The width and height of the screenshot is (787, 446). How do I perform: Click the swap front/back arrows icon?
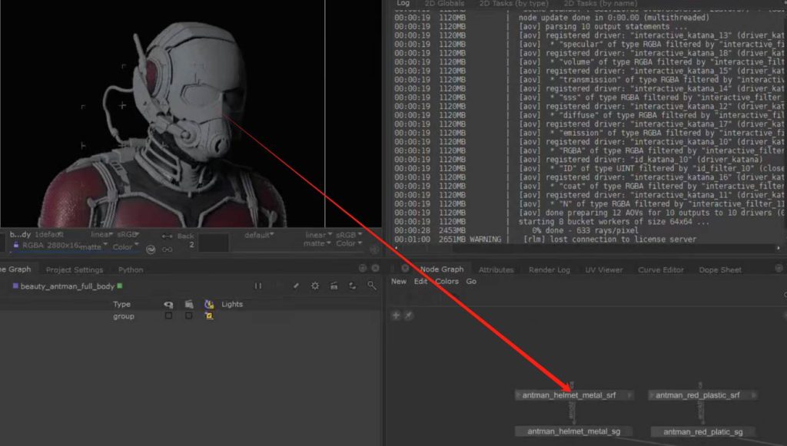[168, 236]
